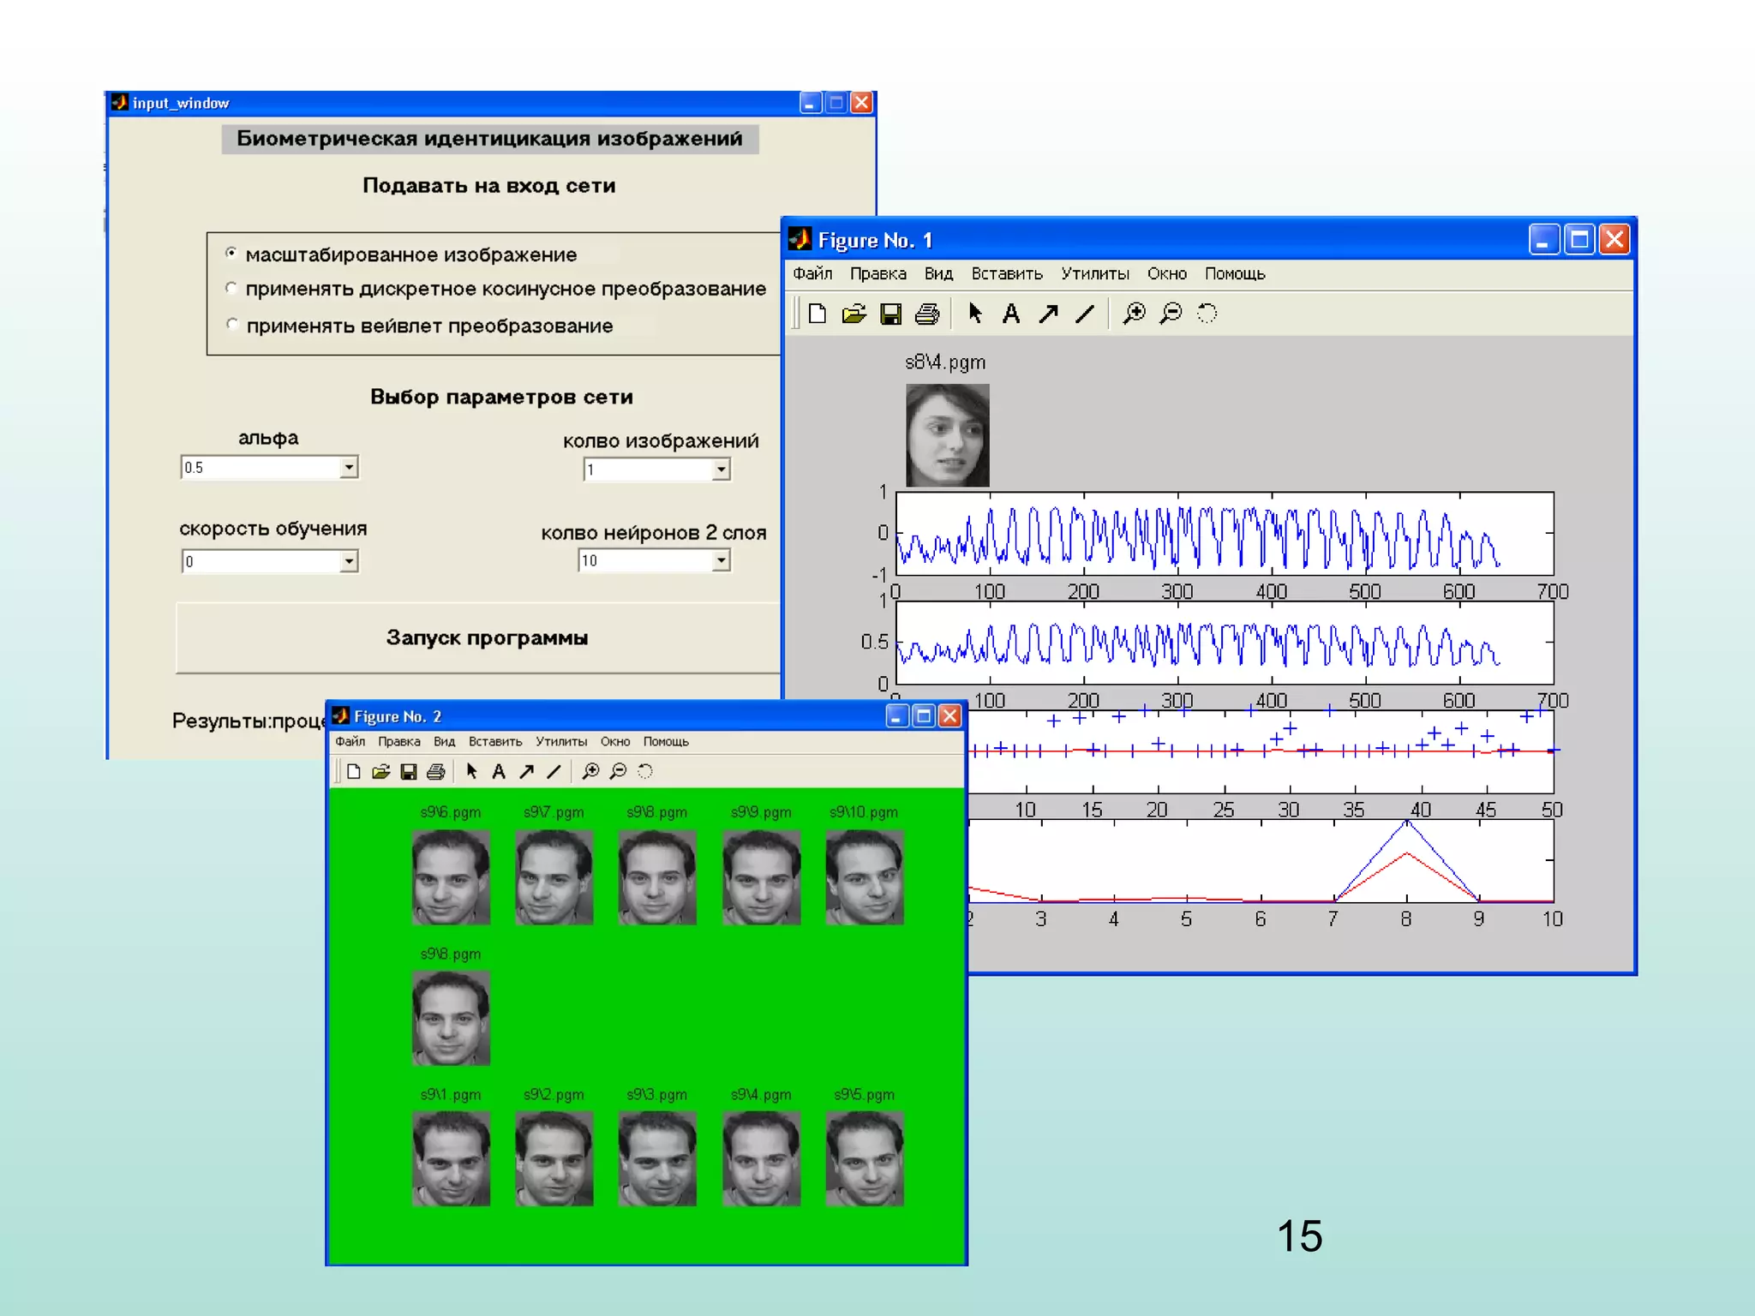Screen dimensions: 1755x1316
Task: Select the Insert Text tool in Figure No. 1
Action: [1011, 314]
